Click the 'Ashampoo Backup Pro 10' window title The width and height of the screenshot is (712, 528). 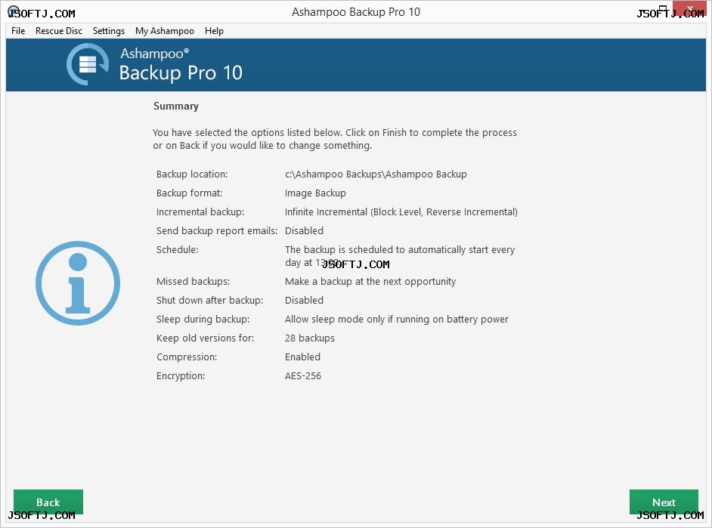tap(356, 12)
